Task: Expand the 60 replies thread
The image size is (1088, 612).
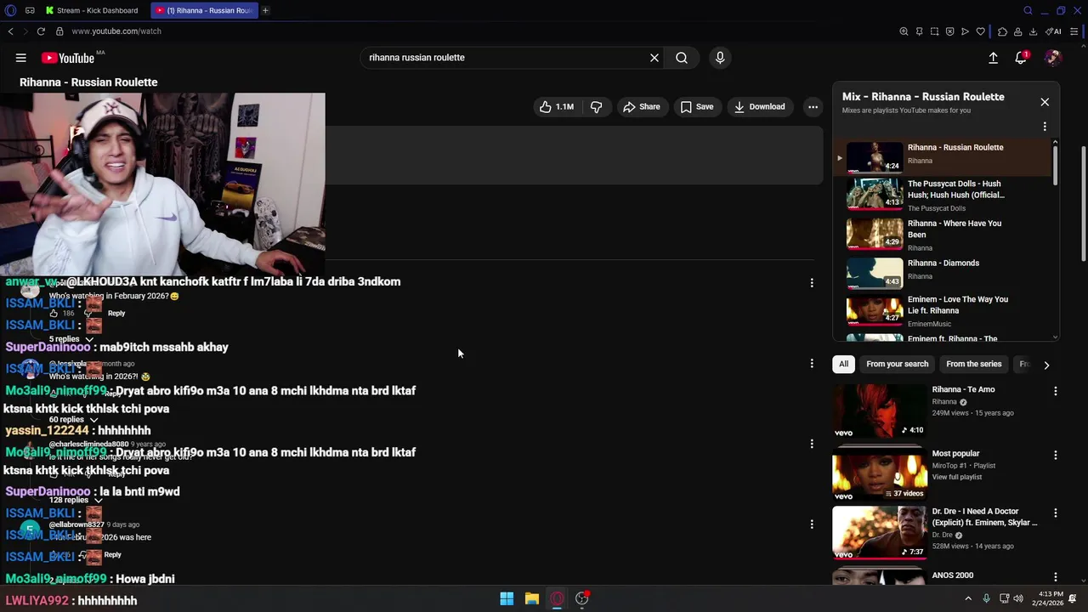Action: tap(73, 420)
